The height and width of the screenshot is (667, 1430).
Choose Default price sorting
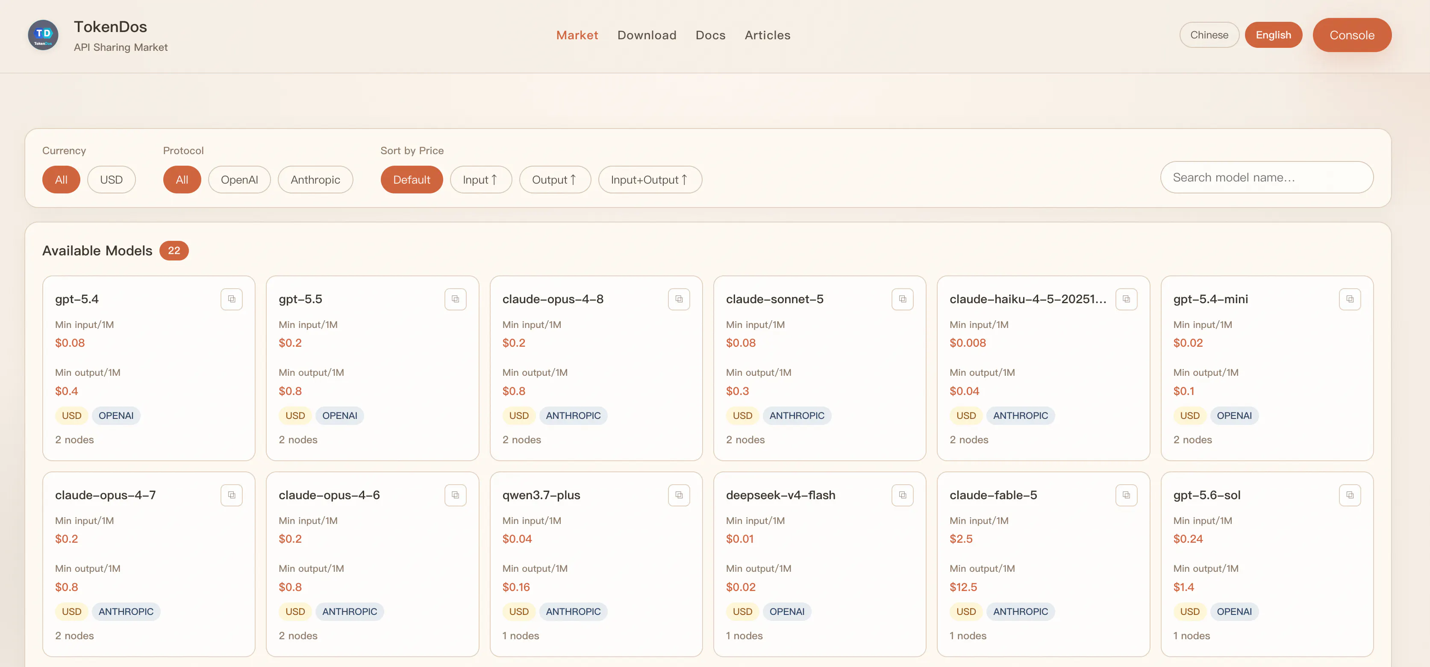[x=411, y=180]
